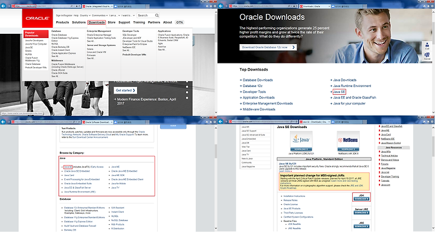Viewport: 435px width, 232px height.
Task: Click Oracle Java SE Embedded link
Action: 77,171
